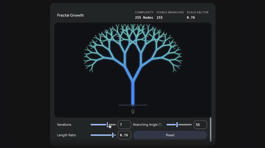Click the Branching Angle (°) label
This screenshot has height=148, width=265.
(x=147, y=125)
